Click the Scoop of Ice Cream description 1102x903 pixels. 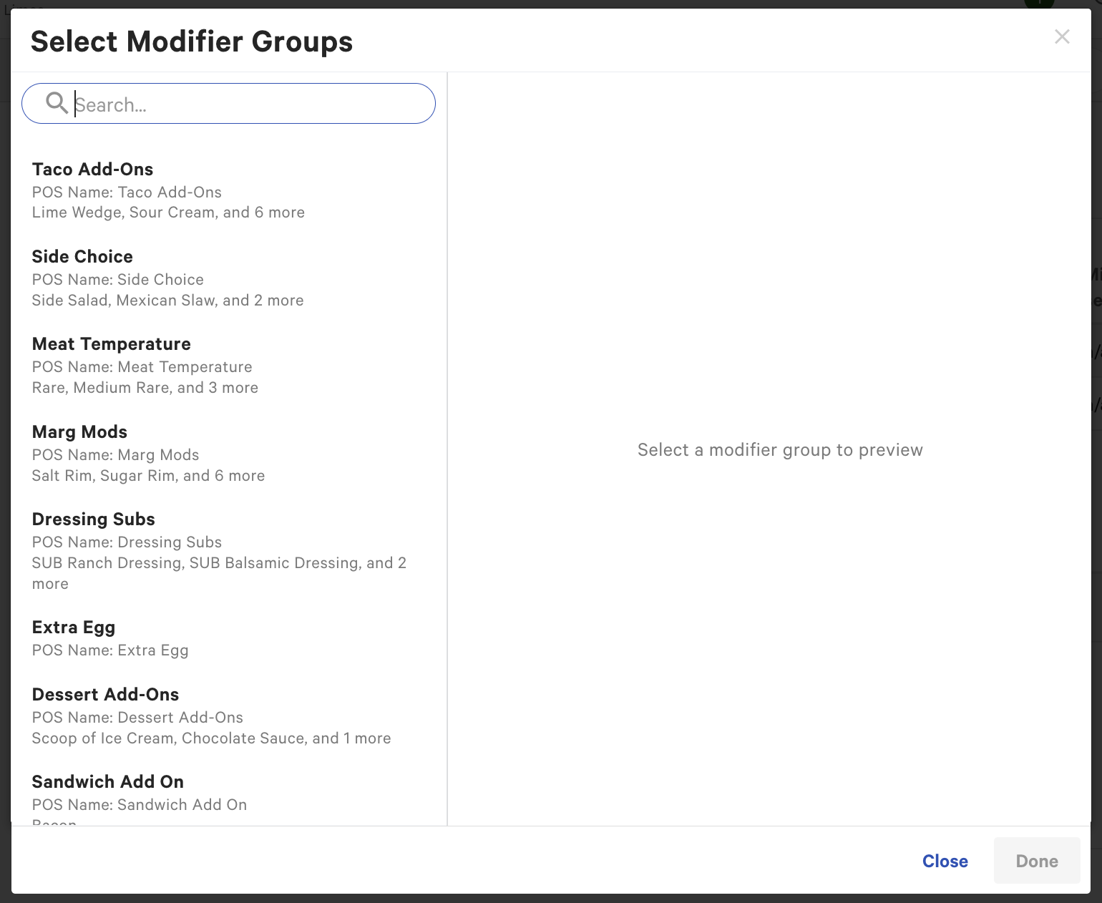(x=211, y=738)
